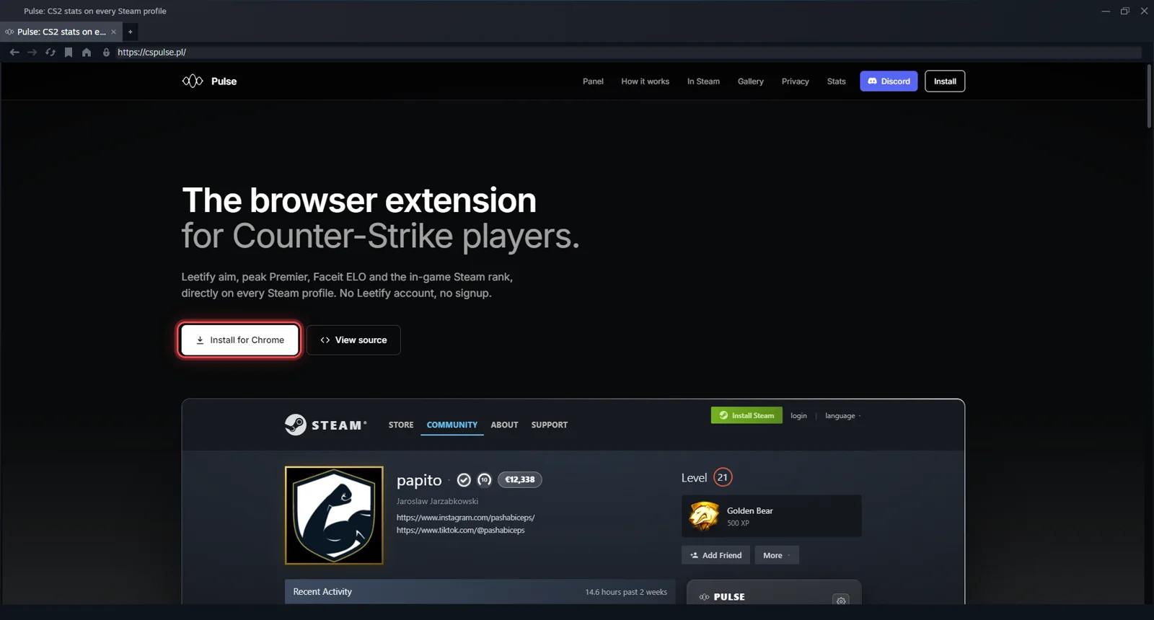Select COMMUNITY in the Steam preview
Viewport: 1154px width, 620px height.
click(452, 425)
